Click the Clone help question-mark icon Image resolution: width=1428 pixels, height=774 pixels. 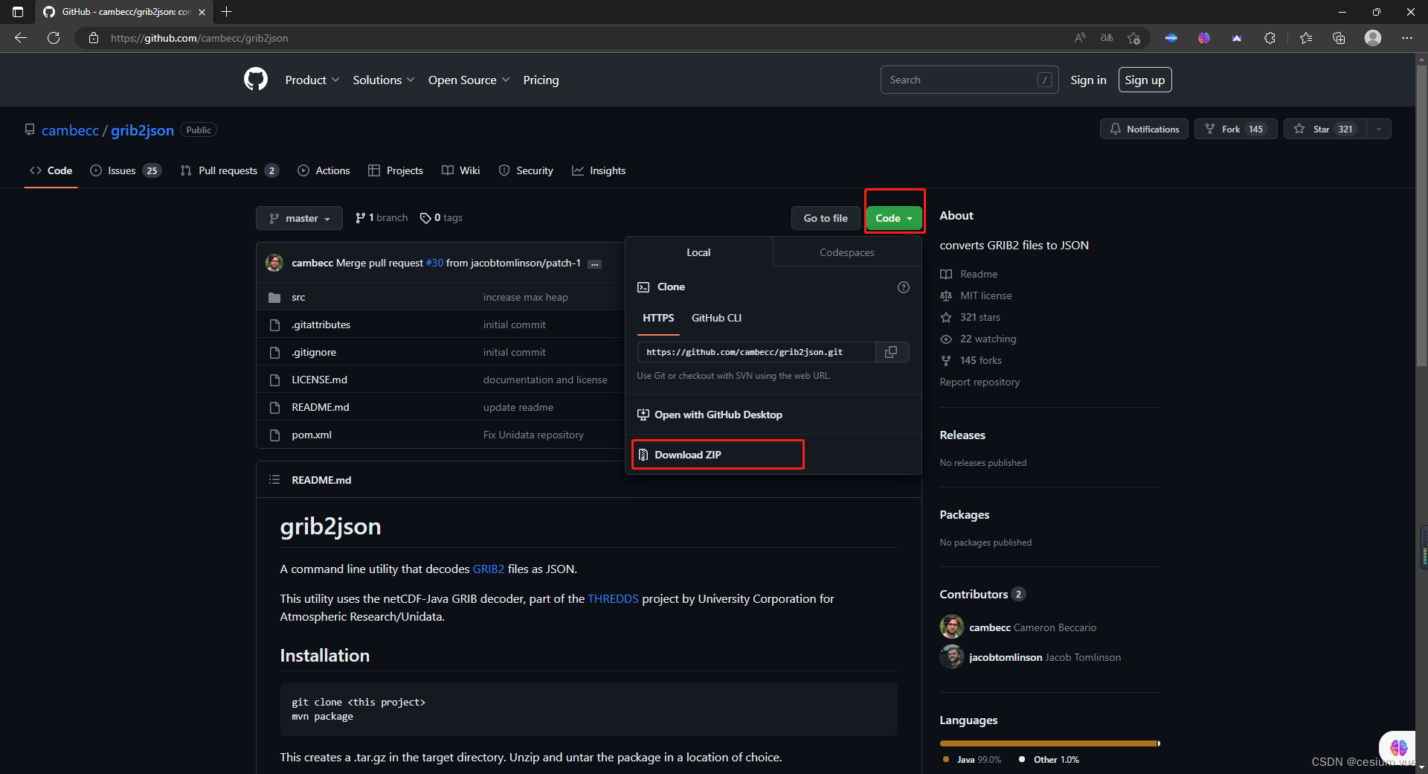[x=904, y=287]
